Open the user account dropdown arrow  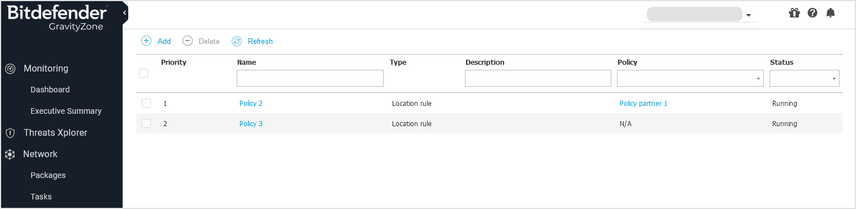pos(749,15)
